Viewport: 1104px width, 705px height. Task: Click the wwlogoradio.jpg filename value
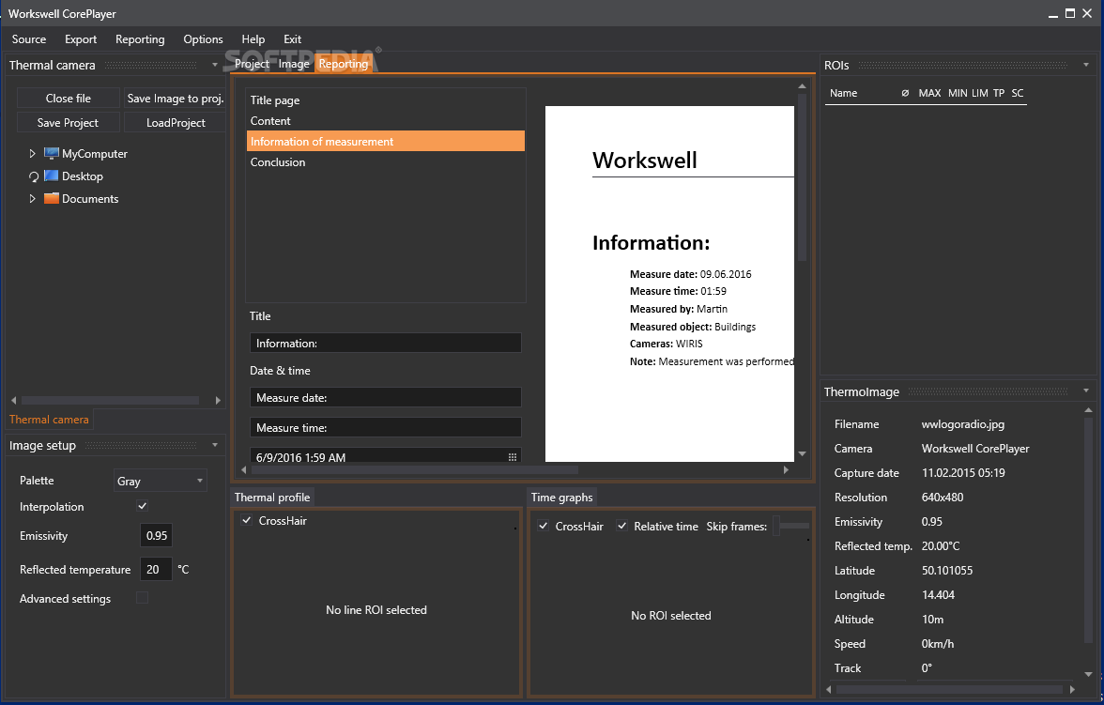coord(962,424)
